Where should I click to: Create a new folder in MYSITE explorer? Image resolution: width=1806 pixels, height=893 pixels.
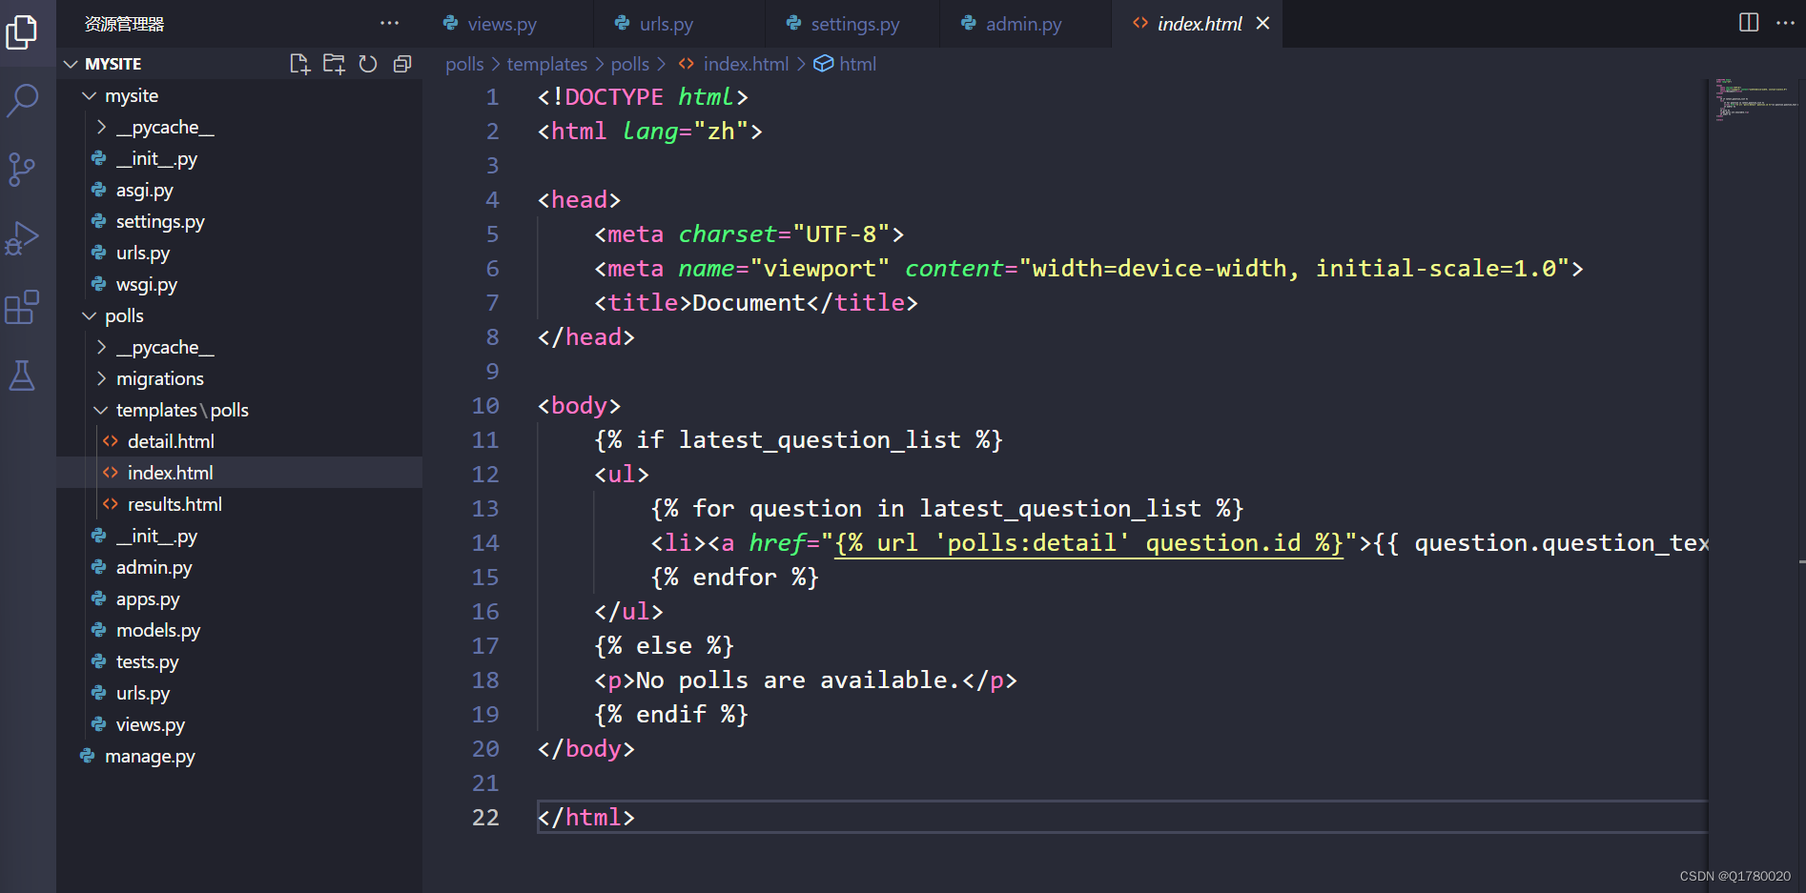[334, 64]
